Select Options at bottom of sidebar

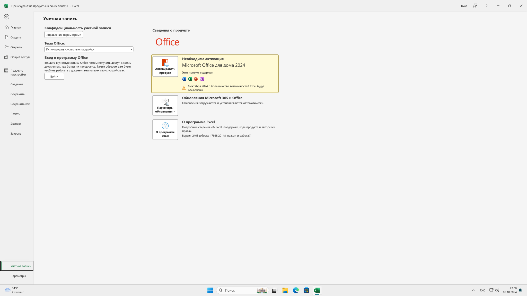[x=18, y=276]
